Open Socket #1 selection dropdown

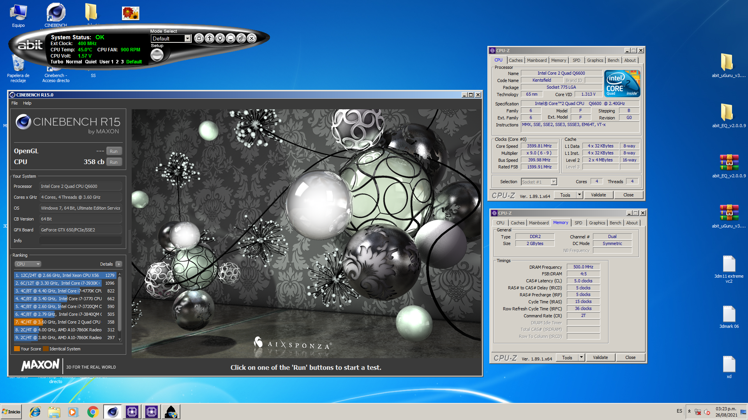(554, 182)
